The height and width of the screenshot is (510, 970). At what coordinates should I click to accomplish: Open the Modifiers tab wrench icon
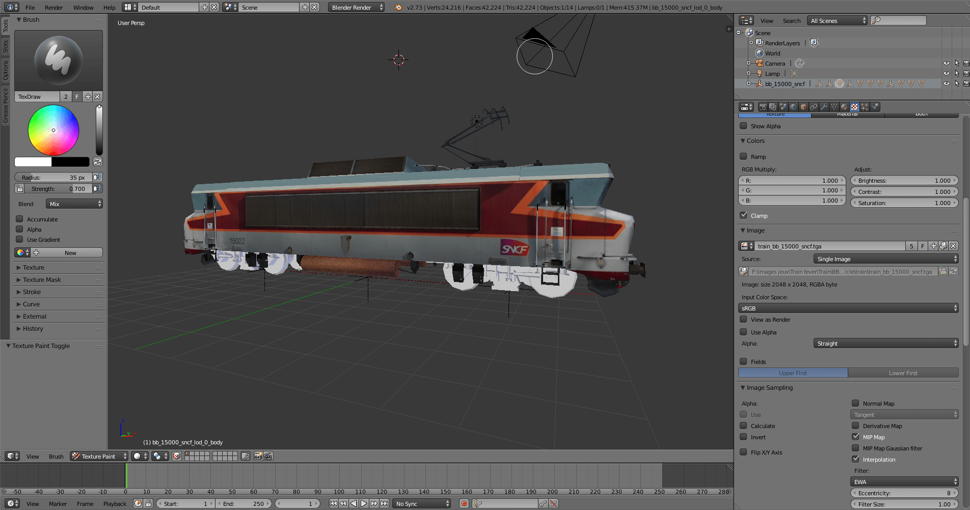[824, 107]
